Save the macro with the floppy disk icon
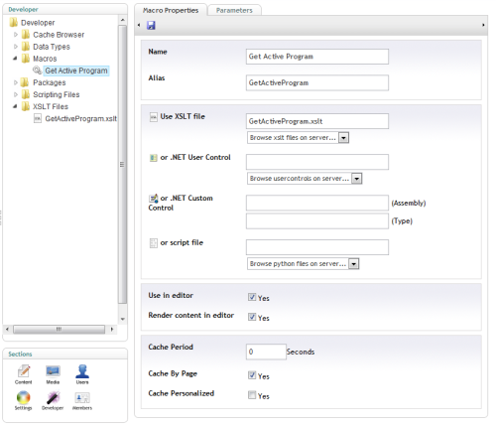The height and width of the screenshot is (427, 496). pyautogui.click(x=151, y=25)
